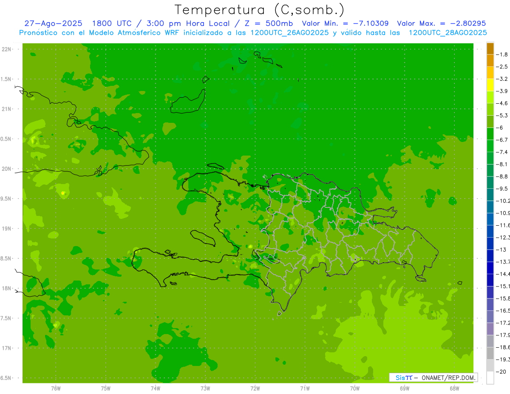The image size is (510, 394).
Task: Click the '72W' longitude label
Action: point(255,388)
